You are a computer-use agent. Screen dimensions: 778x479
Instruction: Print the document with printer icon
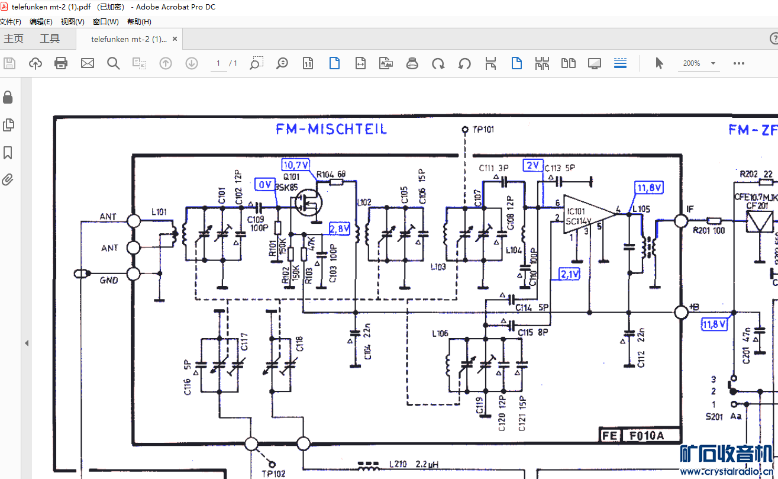(x=61, y=63)
